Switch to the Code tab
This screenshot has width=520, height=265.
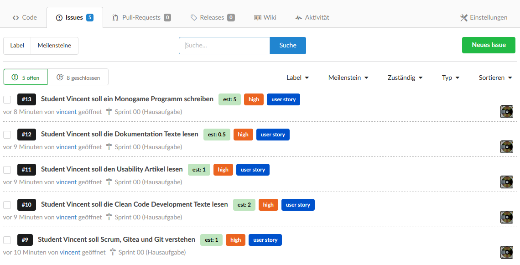tap(25, 18)
